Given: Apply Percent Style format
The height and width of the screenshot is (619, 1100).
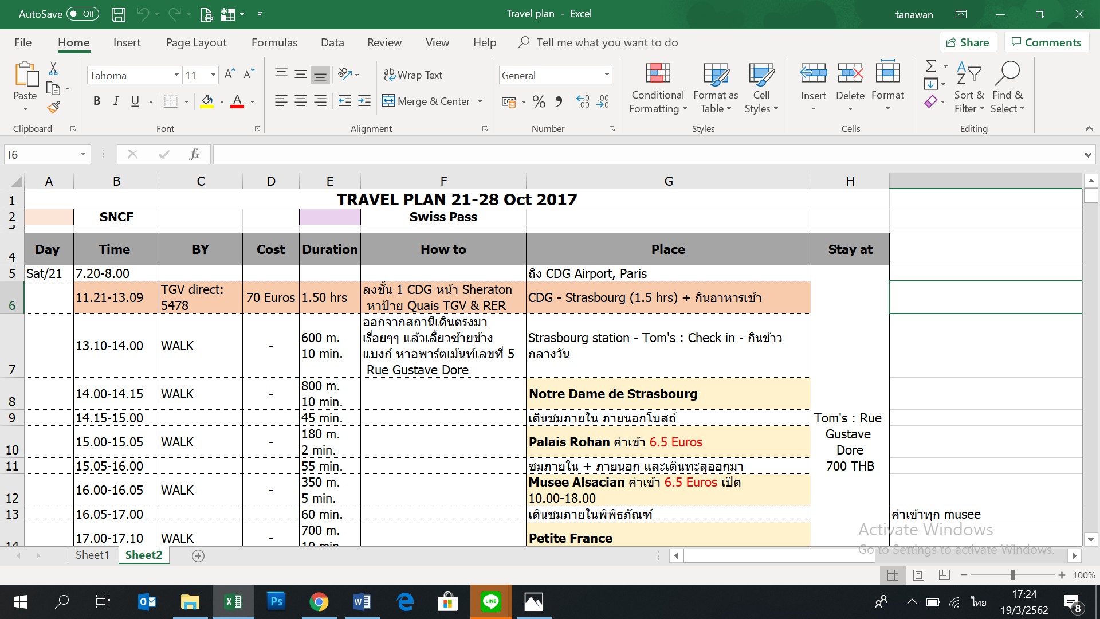Looking at the screenshot, I should tap(539, 102).
